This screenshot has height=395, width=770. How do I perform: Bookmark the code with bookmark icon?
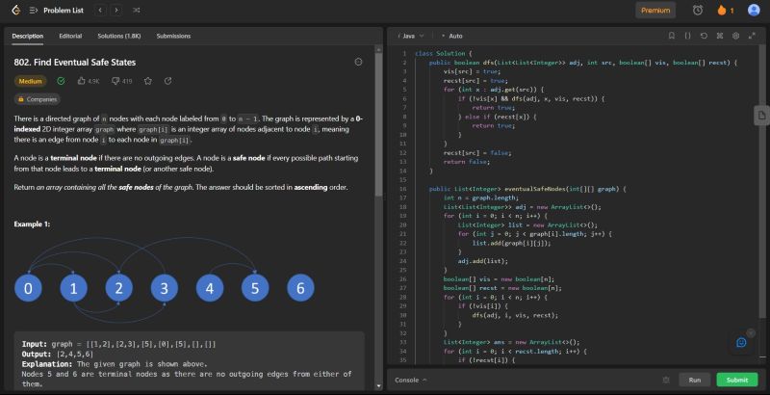tap(671, 36)
